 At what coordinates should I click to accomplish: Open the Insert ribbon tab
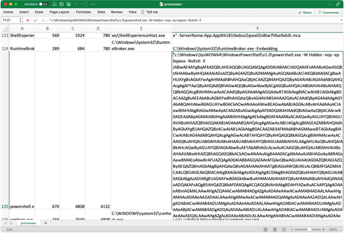click(x=24, y=12)
